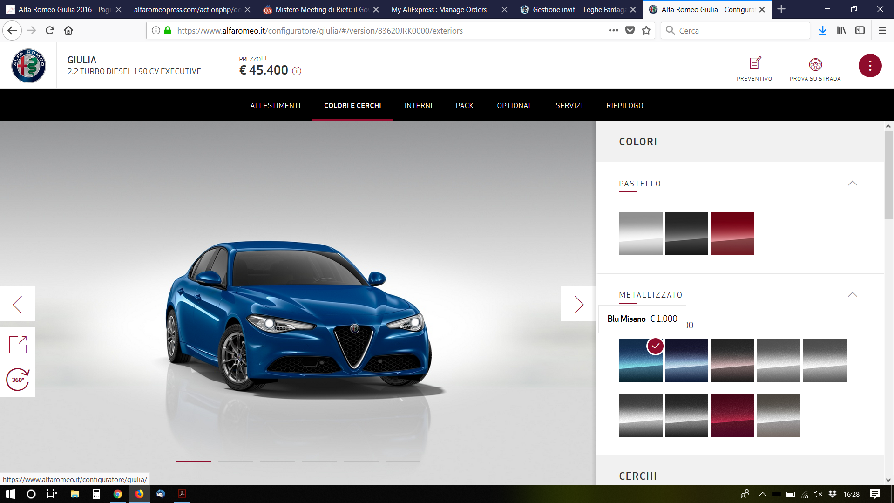Click the Firefox search Cerca field
Image resolution: width=894 pixels, height=503 pixels.
[740, 31]
